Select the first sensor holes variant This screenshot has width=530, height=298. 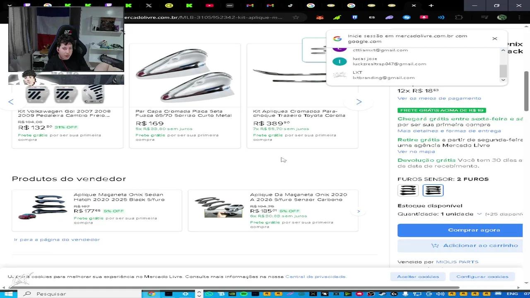coord(408,190)
